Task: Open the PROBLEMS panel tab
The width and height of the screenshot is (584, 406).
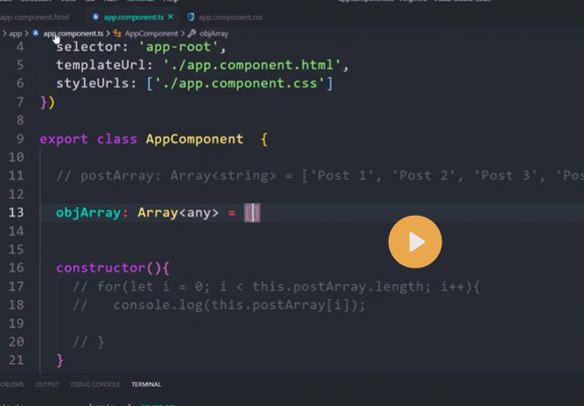Action: point(12,385)
